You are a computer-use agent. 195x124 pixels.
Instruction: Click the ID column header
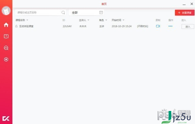[x=64, y=20]
